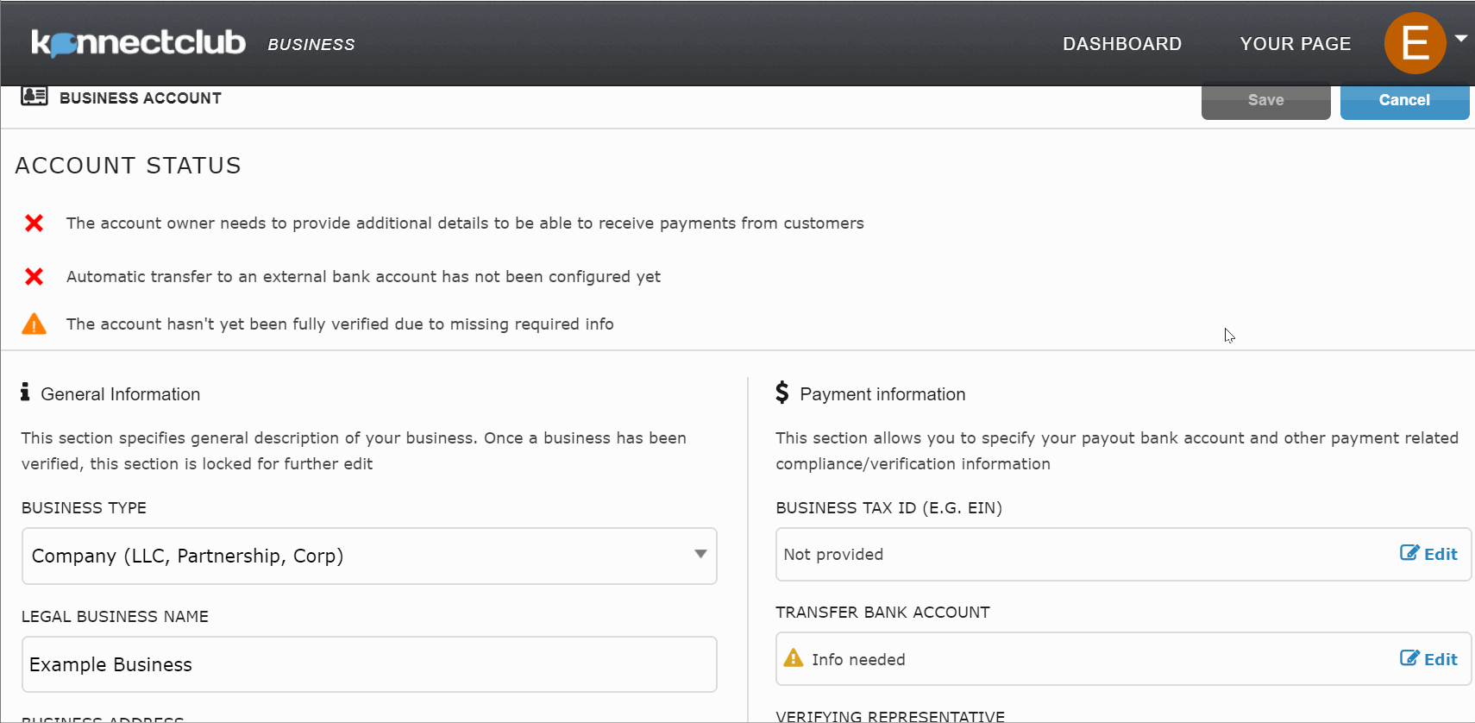
Task: Click the Business Account ID card icon
Action: click(35, 96)
